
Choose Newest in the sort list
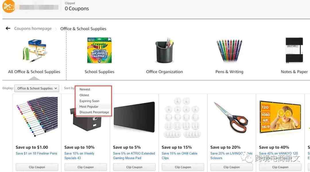pos(85,89)
